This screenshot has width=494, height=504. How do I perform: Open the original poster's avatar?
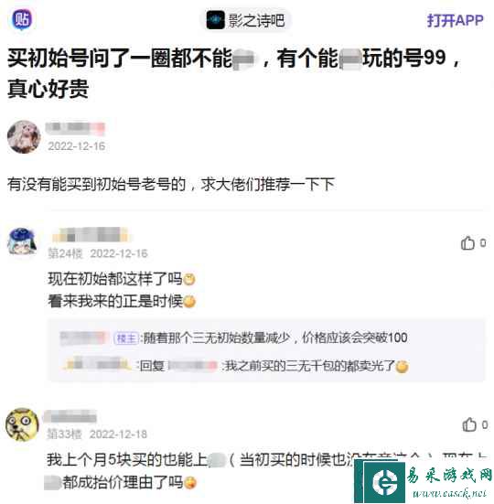click(x=24, y=136)
